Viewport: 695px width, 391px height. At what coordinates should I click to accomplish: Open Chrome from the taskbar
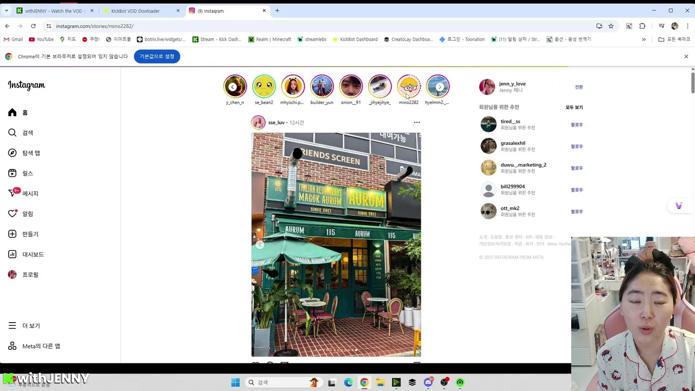click(x=364, y=382)
